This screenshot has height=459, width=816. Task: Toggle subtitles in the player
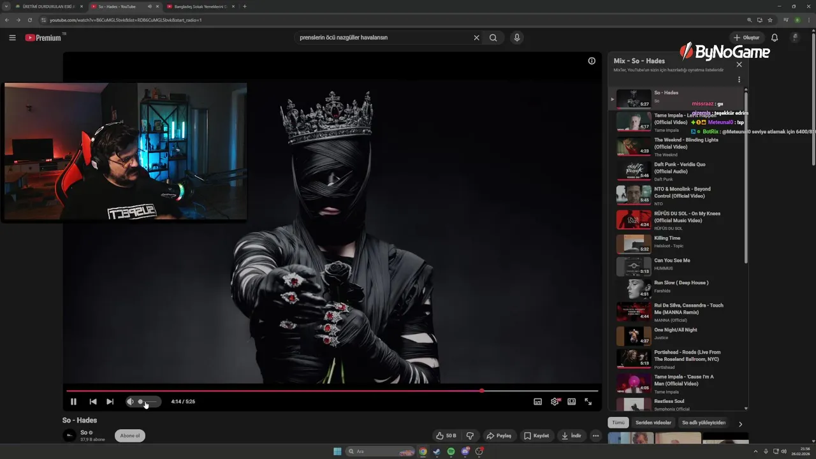pos(537,402)
